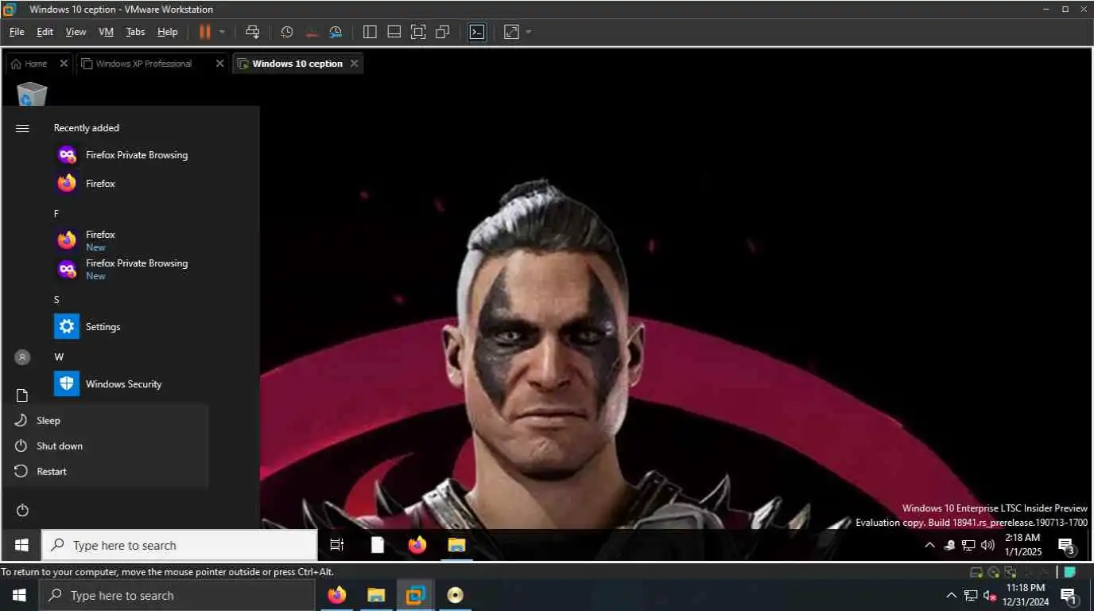This screenshot has height=611, width=1094.
Task: Open the VMware View menu
Action: [76, 32]
